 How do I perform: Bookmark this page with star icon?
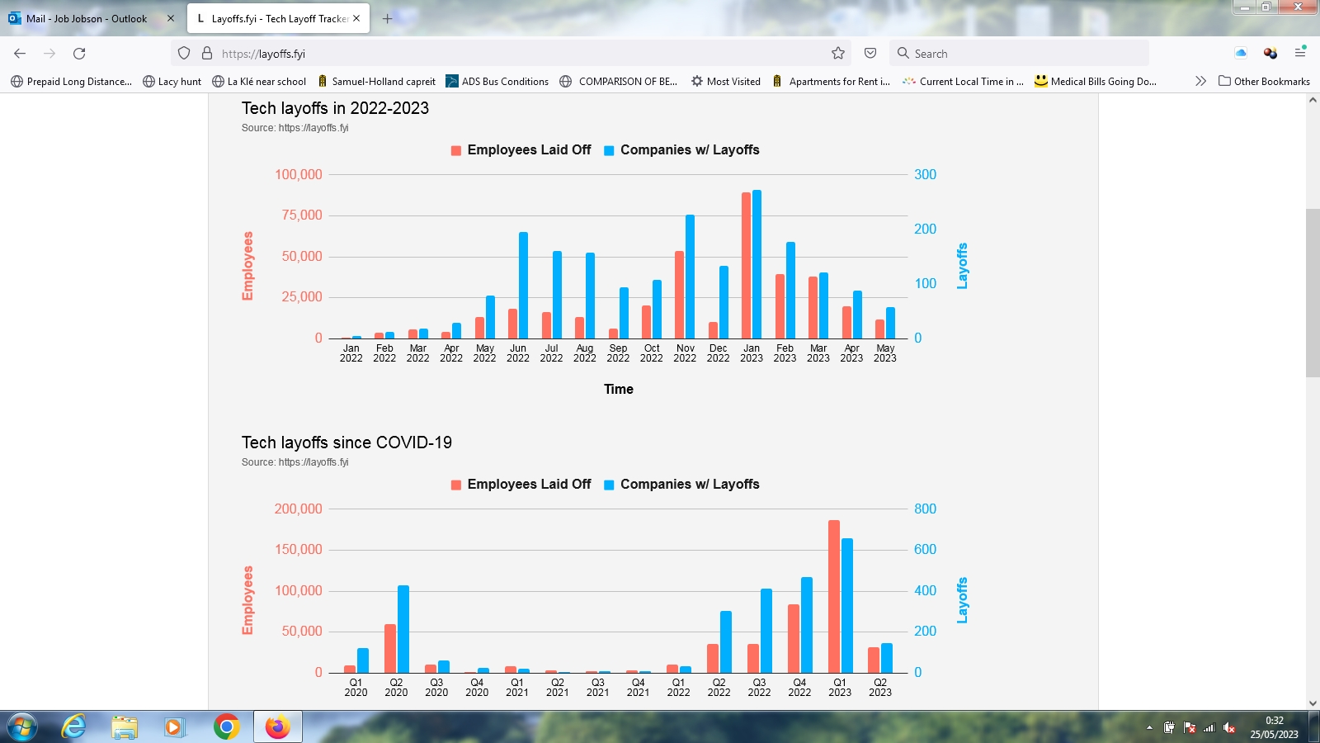[x=838, y=54]
